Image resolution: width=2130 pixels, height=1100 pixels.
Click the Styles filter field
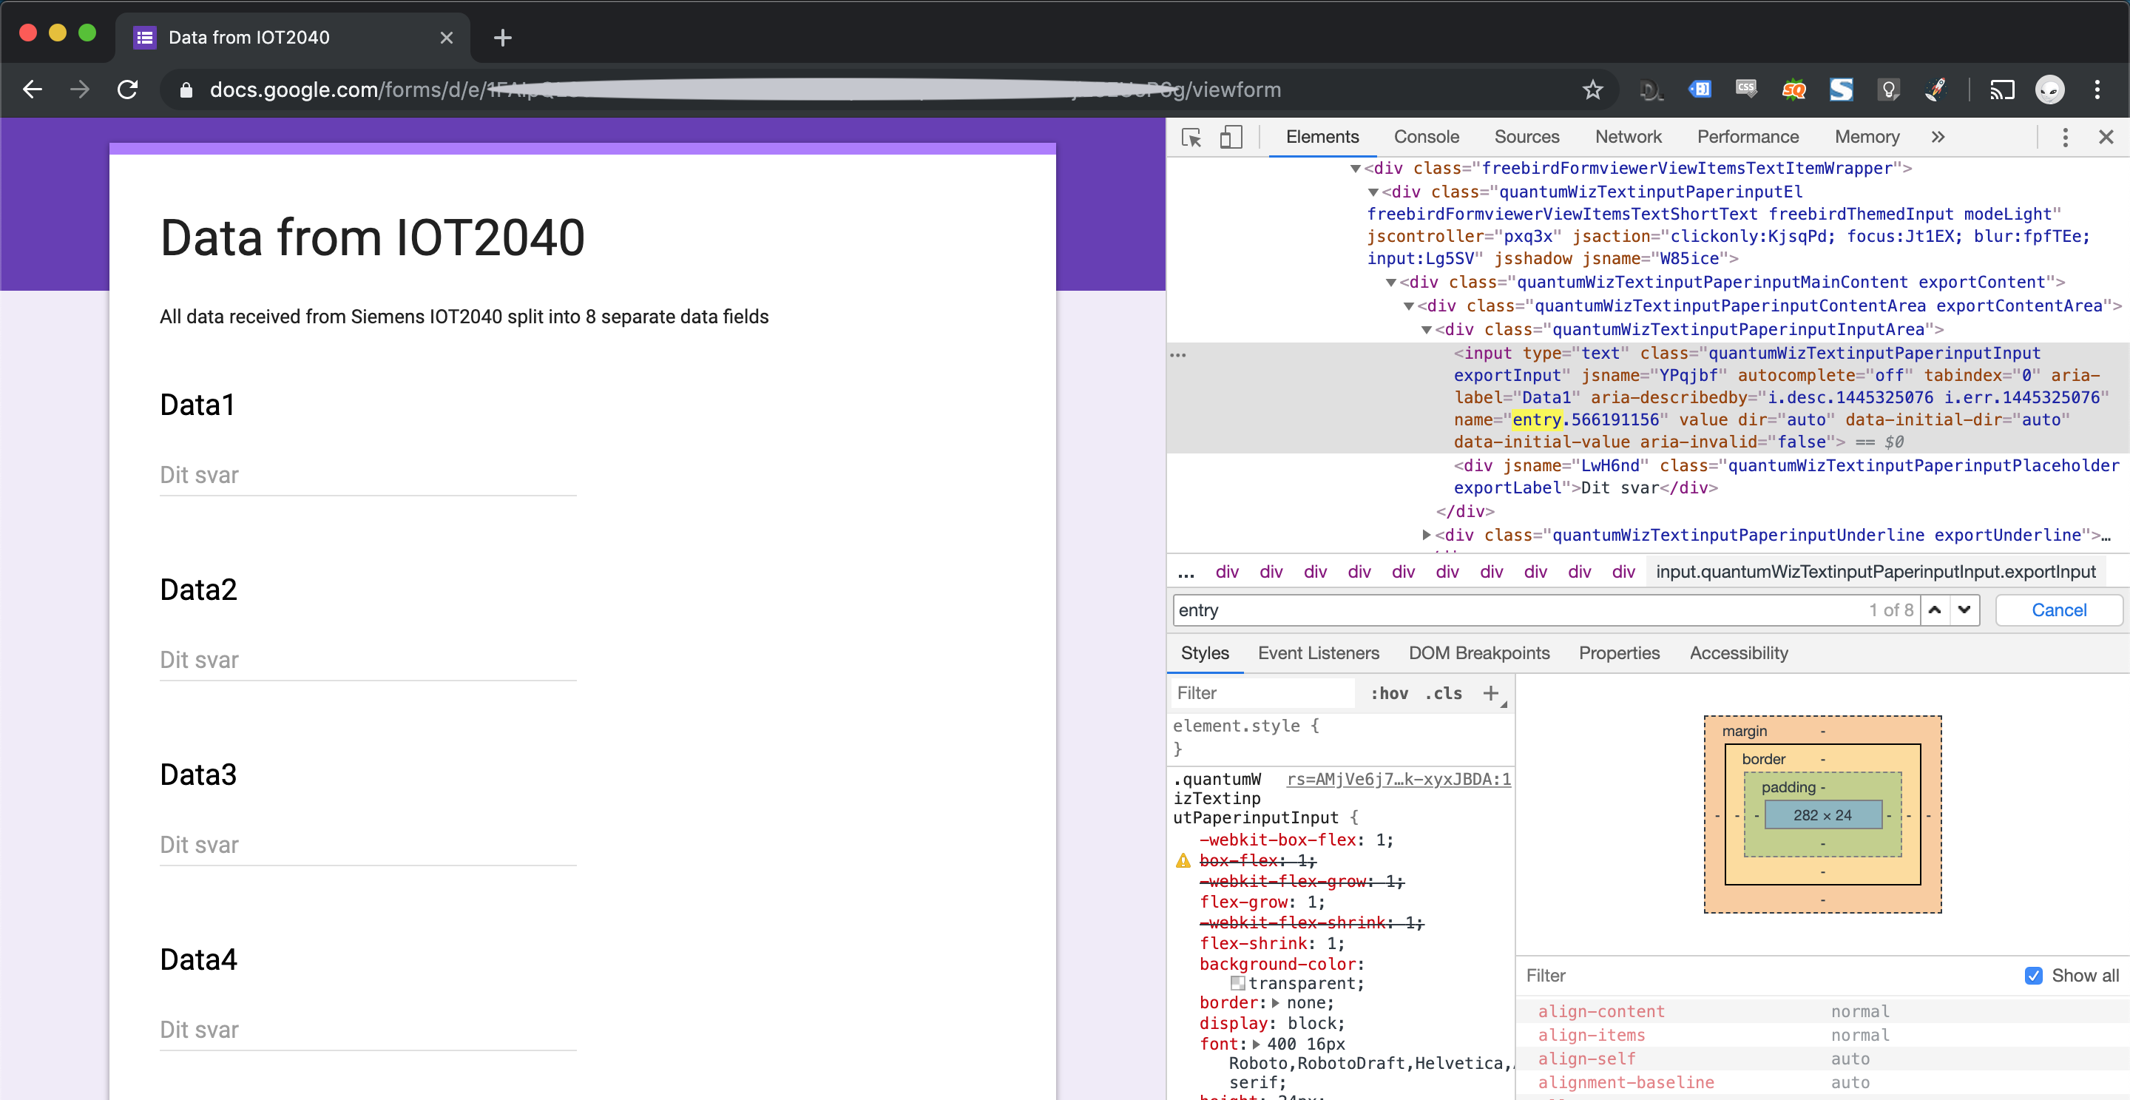(1262, 693)
